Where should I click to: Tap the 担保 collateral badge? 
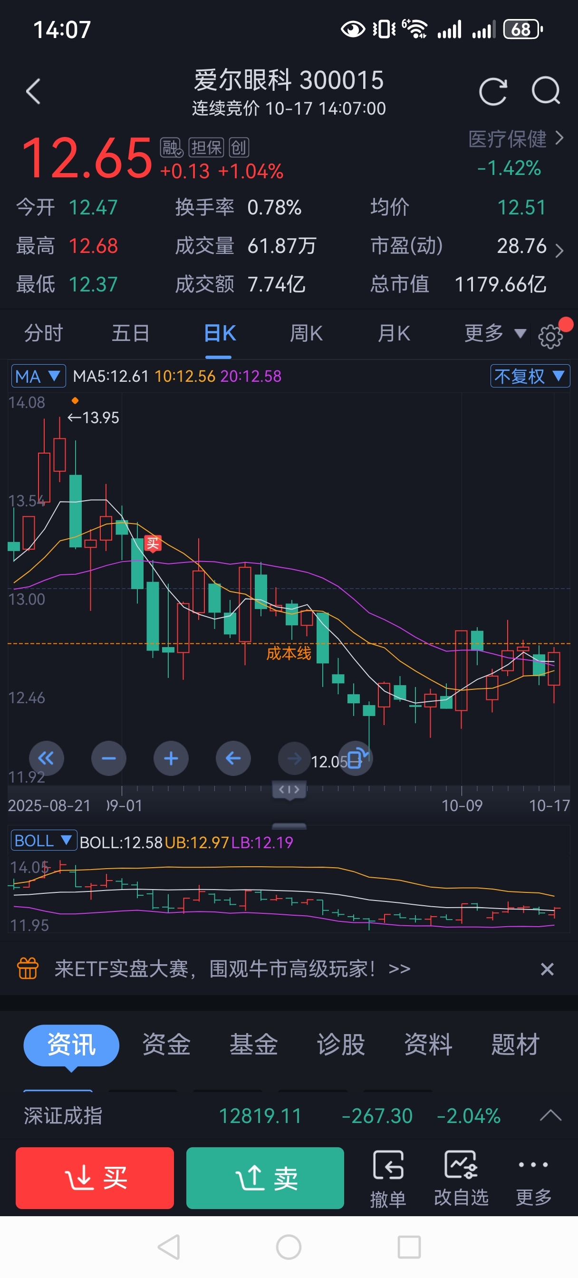(206, 148)
